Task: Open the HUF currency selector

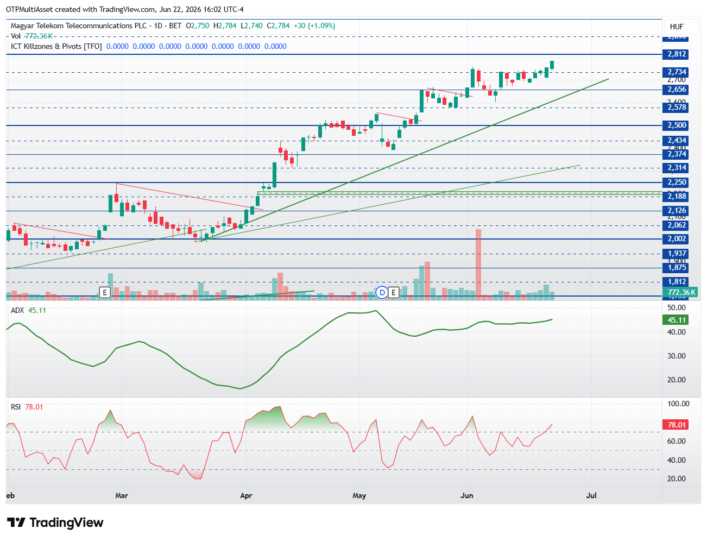Action: click(677, 27)
